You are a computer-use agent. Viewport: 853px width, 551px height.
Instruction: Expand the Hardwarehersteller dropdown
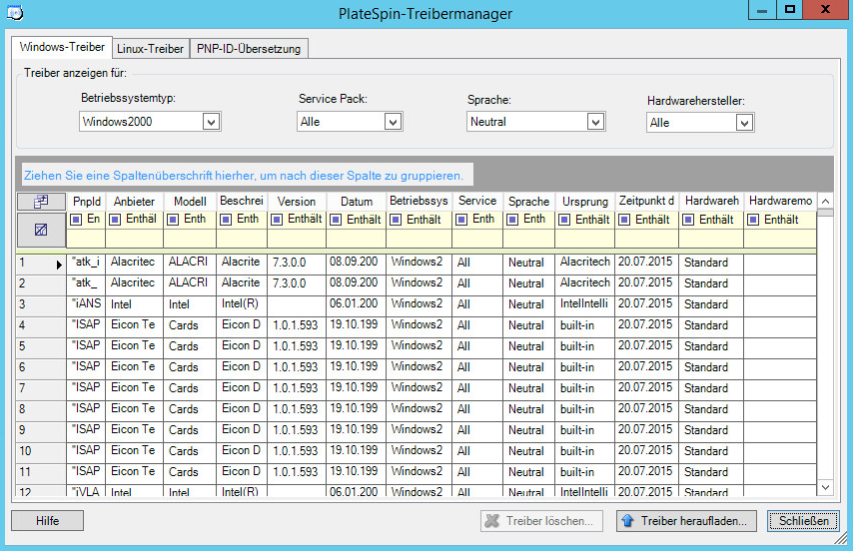point(743,123)
